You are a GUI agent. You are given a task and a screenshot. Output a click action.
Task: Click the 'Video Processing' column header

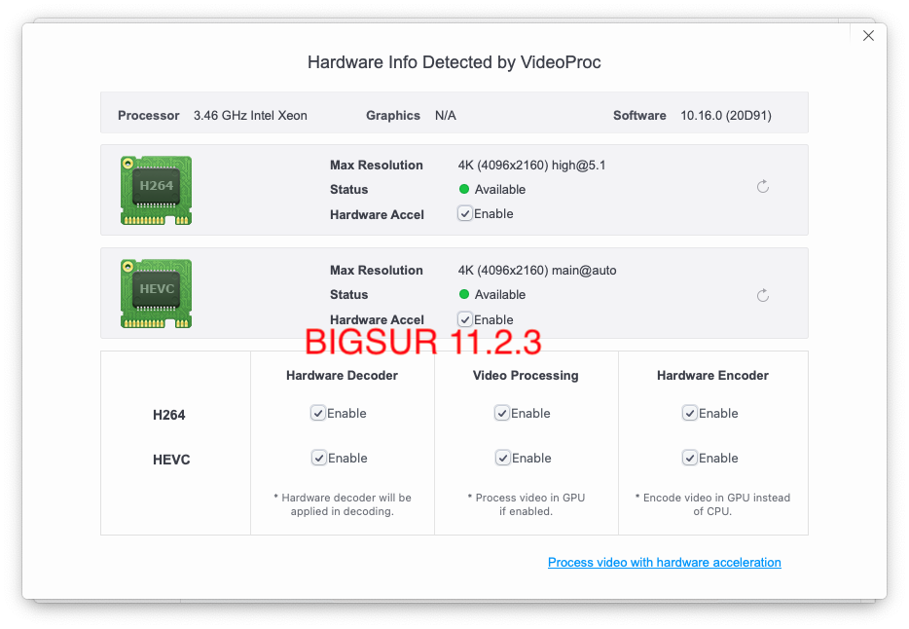[x=526, y=376]
